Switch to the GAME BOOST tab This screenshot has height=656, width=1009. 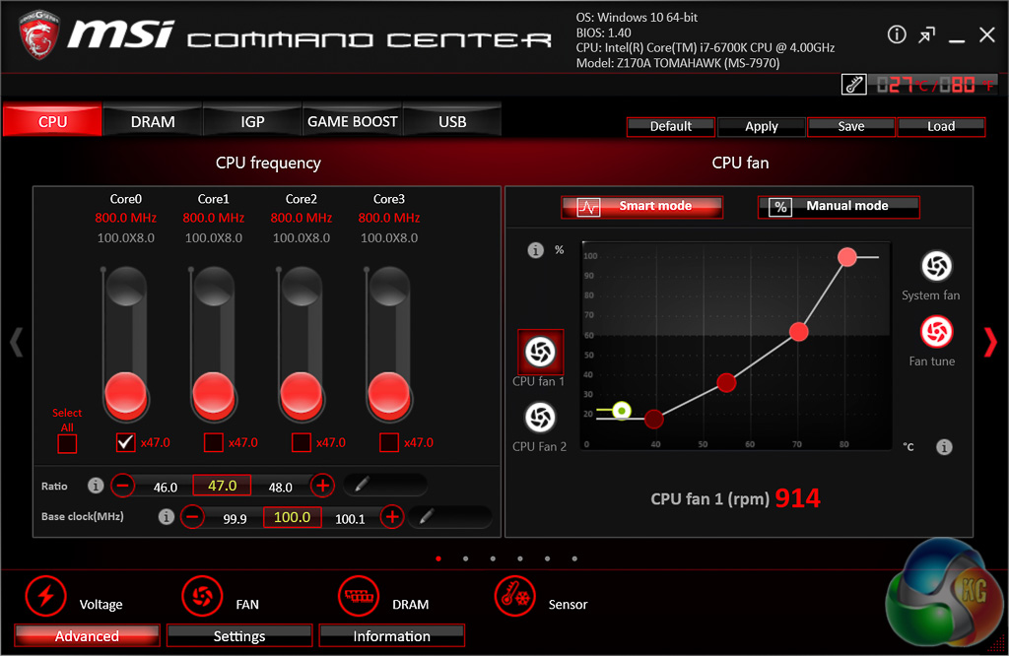[x=352, y=120]
